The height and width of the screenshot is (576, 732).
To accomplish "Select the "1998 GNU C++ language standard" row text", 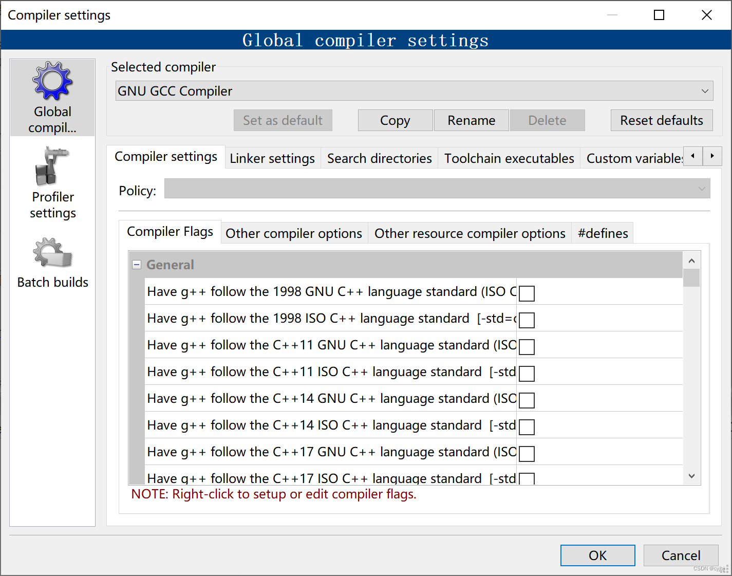I will [x=331, y=291].
